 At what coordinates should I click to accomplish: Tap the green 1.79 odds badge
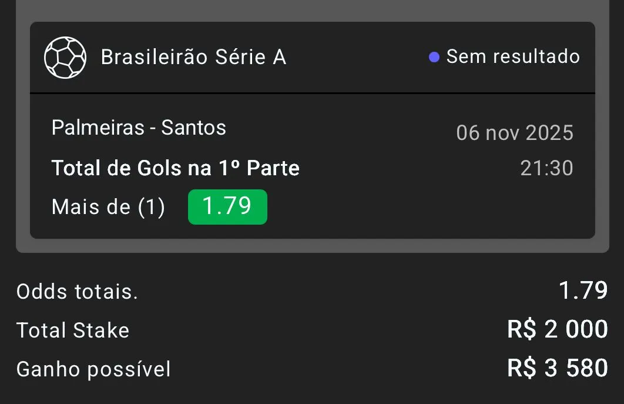227,207
